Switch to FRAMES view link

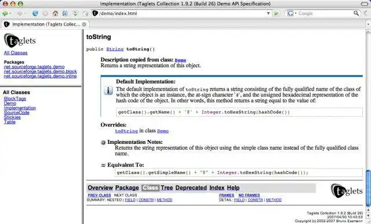tap(227, 196)
